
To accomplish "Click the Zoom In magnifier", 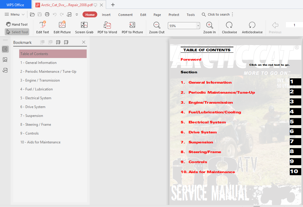I will [x=210, y=27].
